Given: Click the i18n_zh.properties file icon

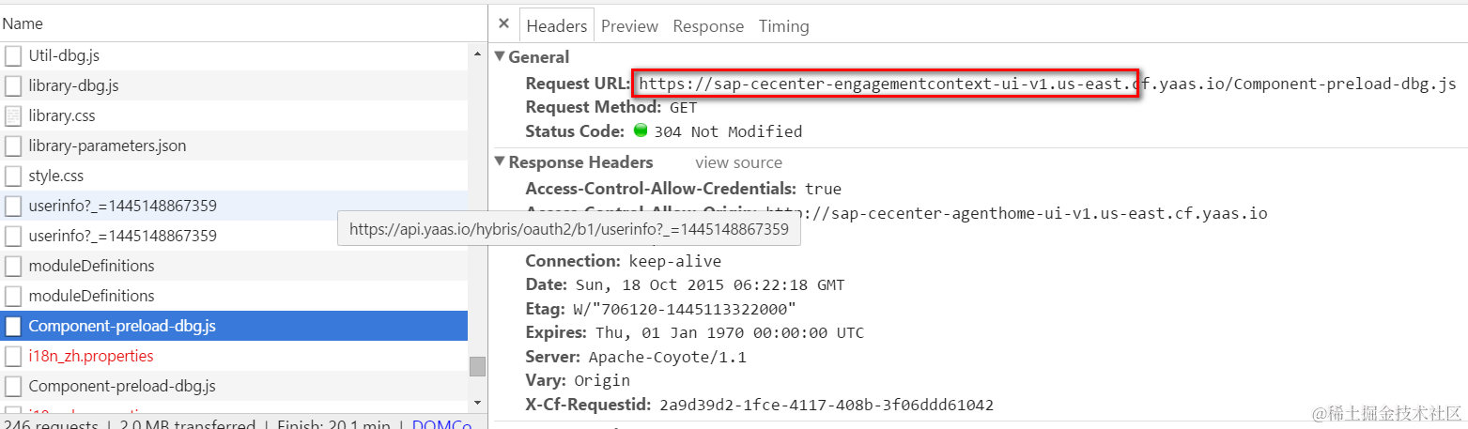Looking at the screenshot, I should pyautogui.click(x=13, y=356).
